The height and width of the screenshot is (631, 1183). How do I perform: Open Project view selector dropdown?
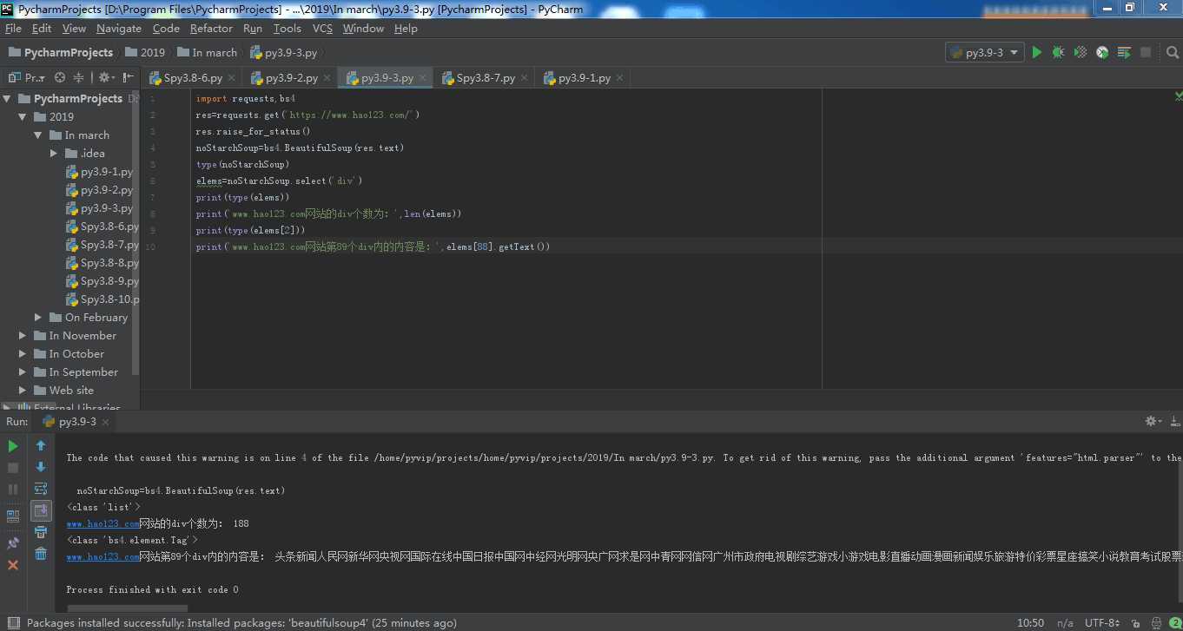(27, 77)
